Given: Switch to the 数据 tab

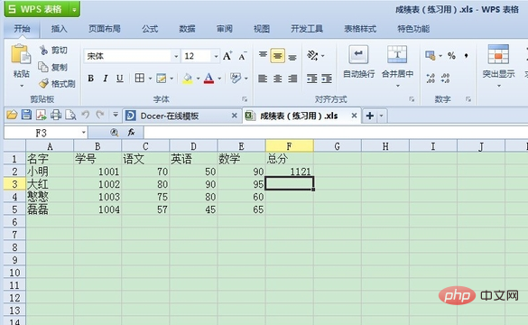Looking at the screenshot, I should [187, 29].
